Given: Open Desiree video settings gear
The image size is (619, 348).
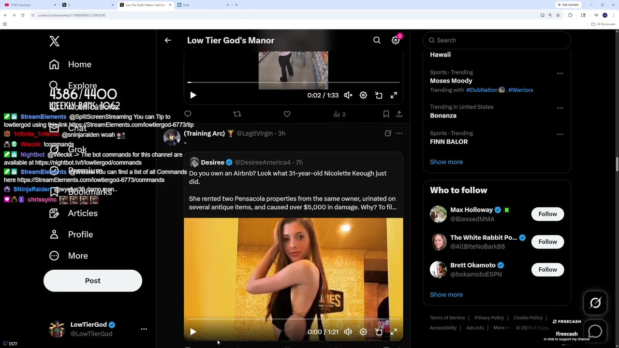Looking at the screenshot, I should [x=363, y=332].
